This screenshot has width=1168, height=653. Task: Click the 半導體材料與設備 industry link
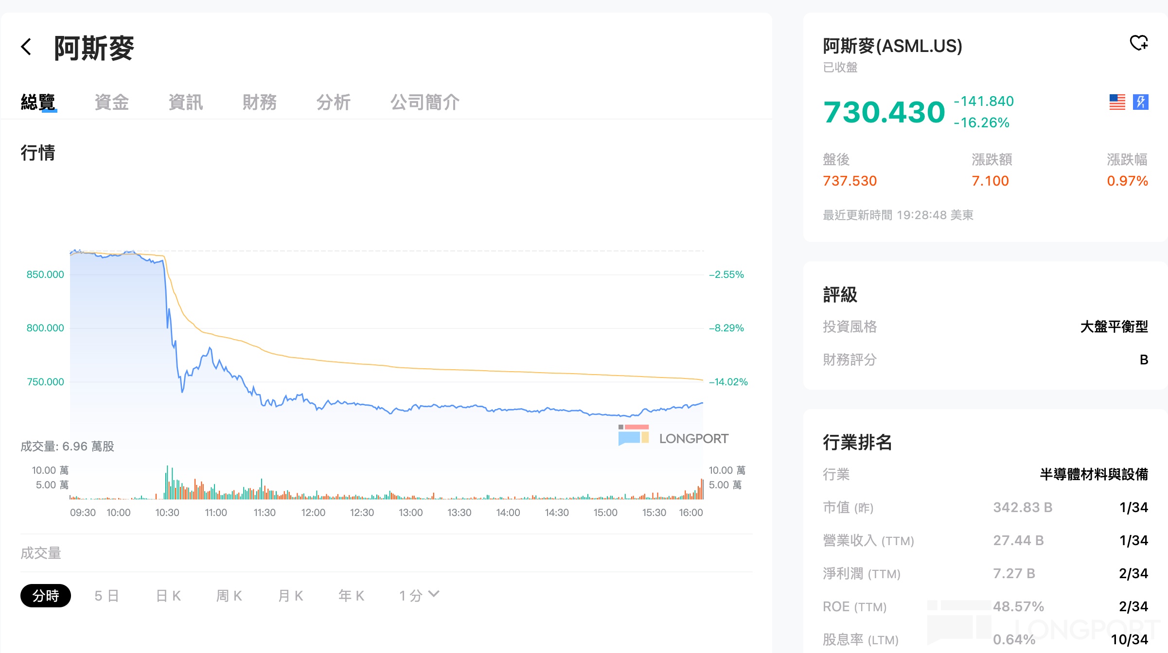coord(1094,474)
